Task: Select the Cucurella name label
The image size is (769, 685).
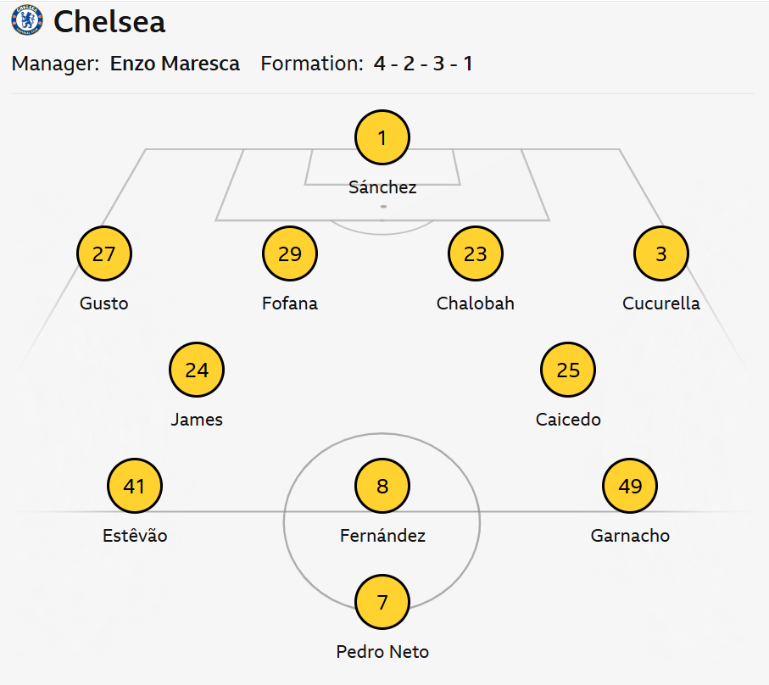Action: (x=661, y=304)
